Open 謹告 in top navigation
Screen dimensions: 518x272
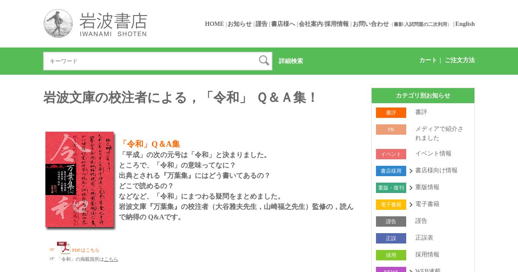[x=262, y=24]
